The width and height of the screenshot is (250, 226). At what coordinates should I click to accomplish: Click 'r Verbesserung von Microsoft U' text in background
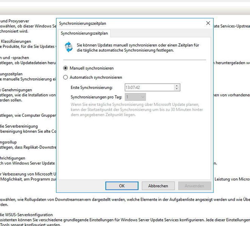pos(28,174)
